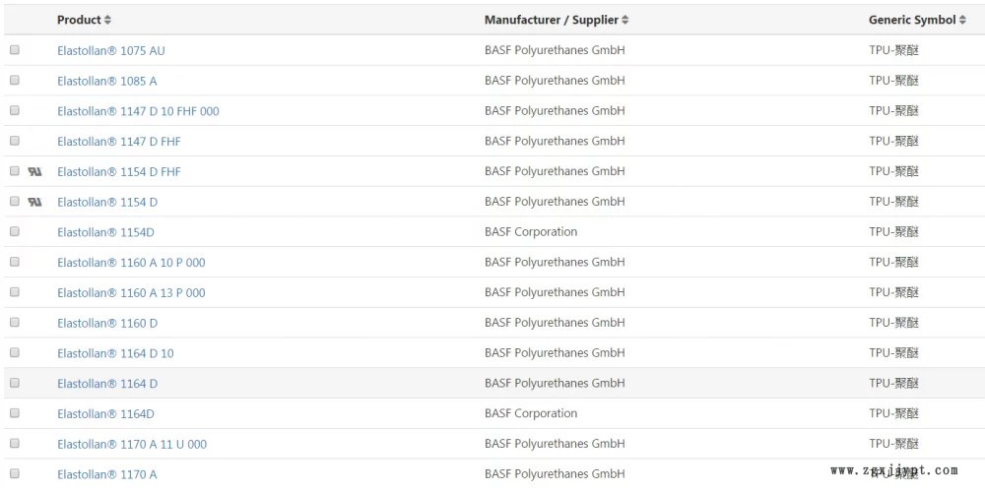Check the box for Elastollan 1164 D 10
The height and width of the screenshot is (492, 985).
coord(15,352)
